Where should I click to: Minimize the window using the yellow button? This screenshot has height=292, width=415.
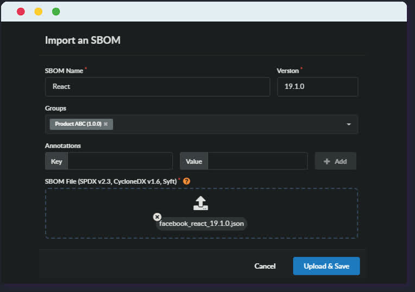(38, 11)
